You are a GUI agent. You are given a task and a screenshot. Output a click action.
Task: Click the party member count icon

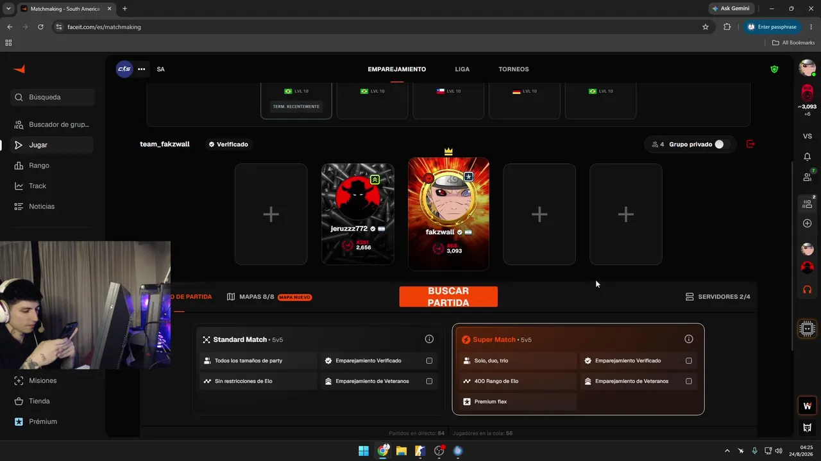coord(655,144)
